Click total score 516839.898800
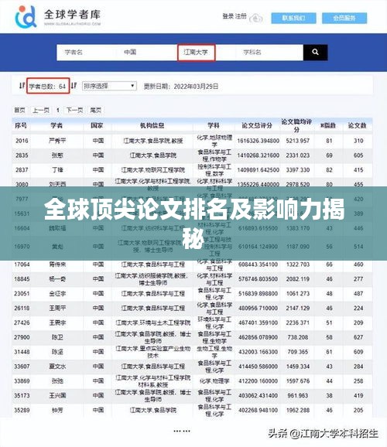The height and width of the screenshot is (447, 387). pos(258,294)
